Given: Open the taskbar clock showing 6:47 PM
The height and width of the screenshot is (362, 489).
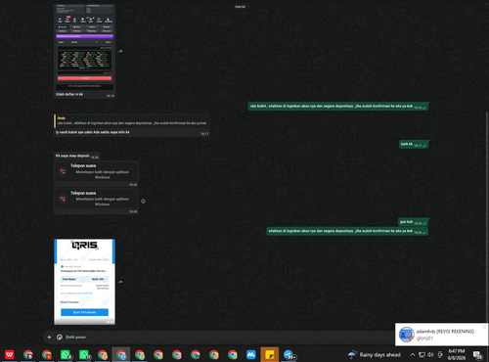Looking at the screenshot, I should pyautogui.click(x=457, y=354).
